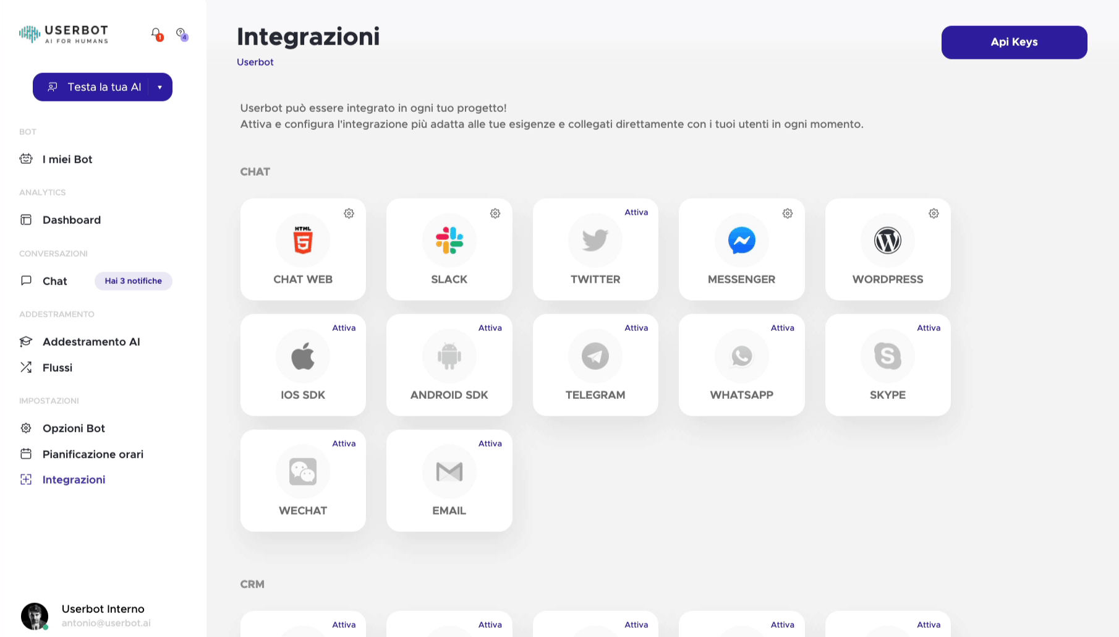Open settings gear on Chat Web card
The width and height of the screenshot is (1119, 637).
[349, 213]
